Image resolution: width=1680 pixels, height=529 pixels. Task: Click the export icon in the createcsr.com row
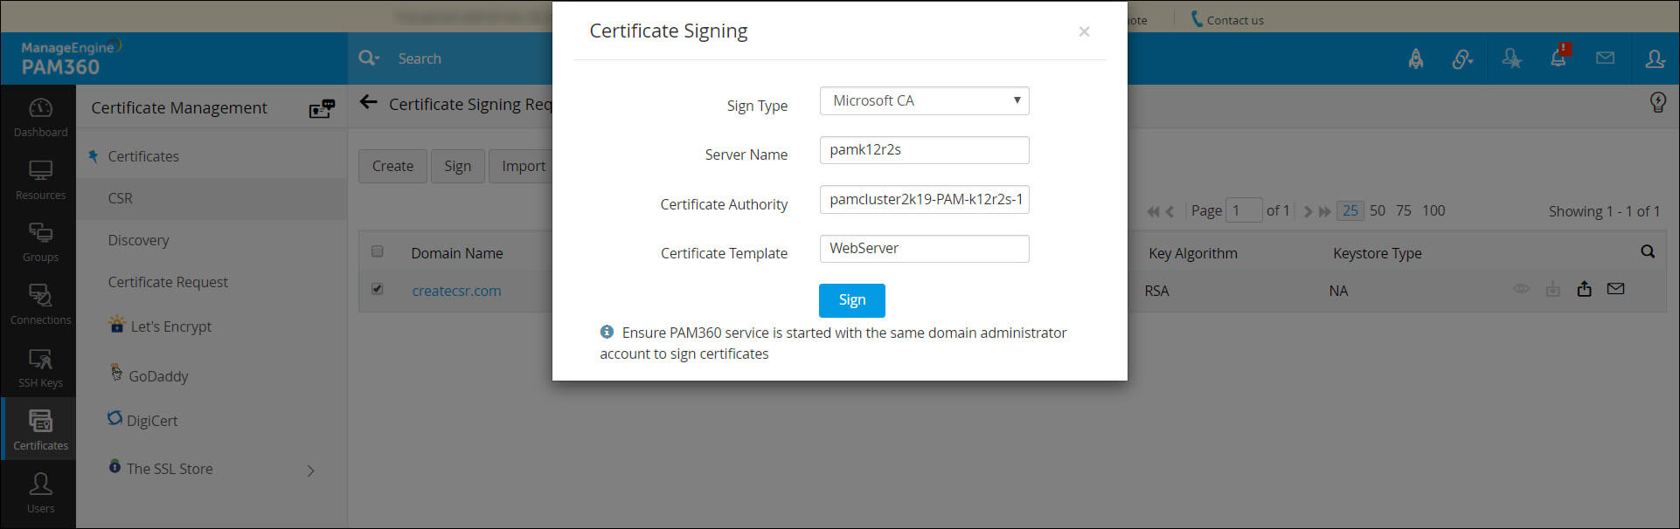(x=1584, y=290)
